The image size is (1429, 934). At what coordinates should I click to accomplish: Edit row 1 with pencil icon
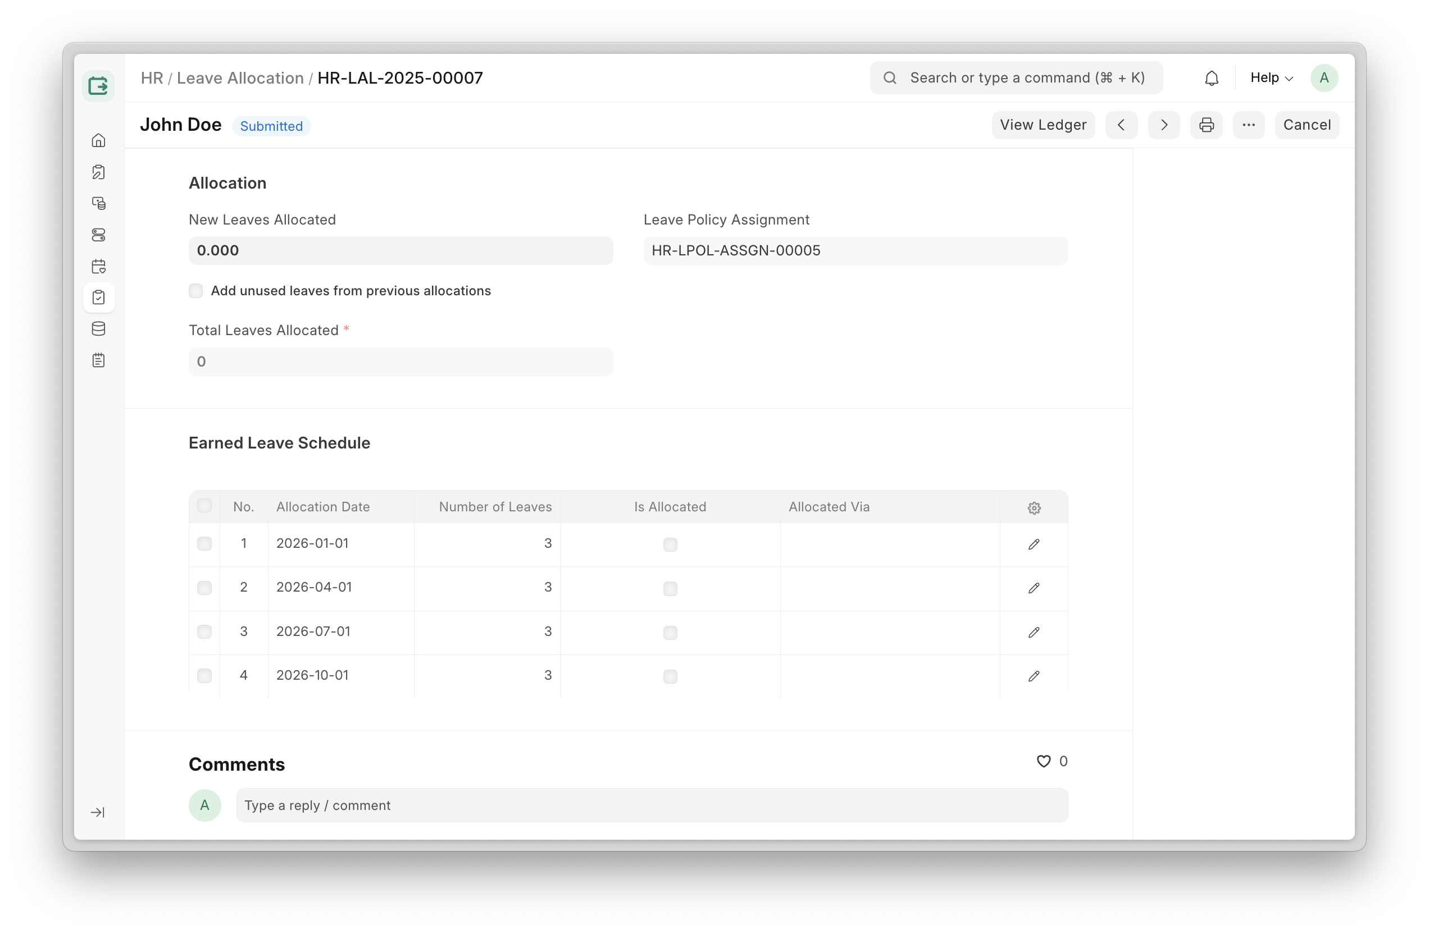[1034, 544]
